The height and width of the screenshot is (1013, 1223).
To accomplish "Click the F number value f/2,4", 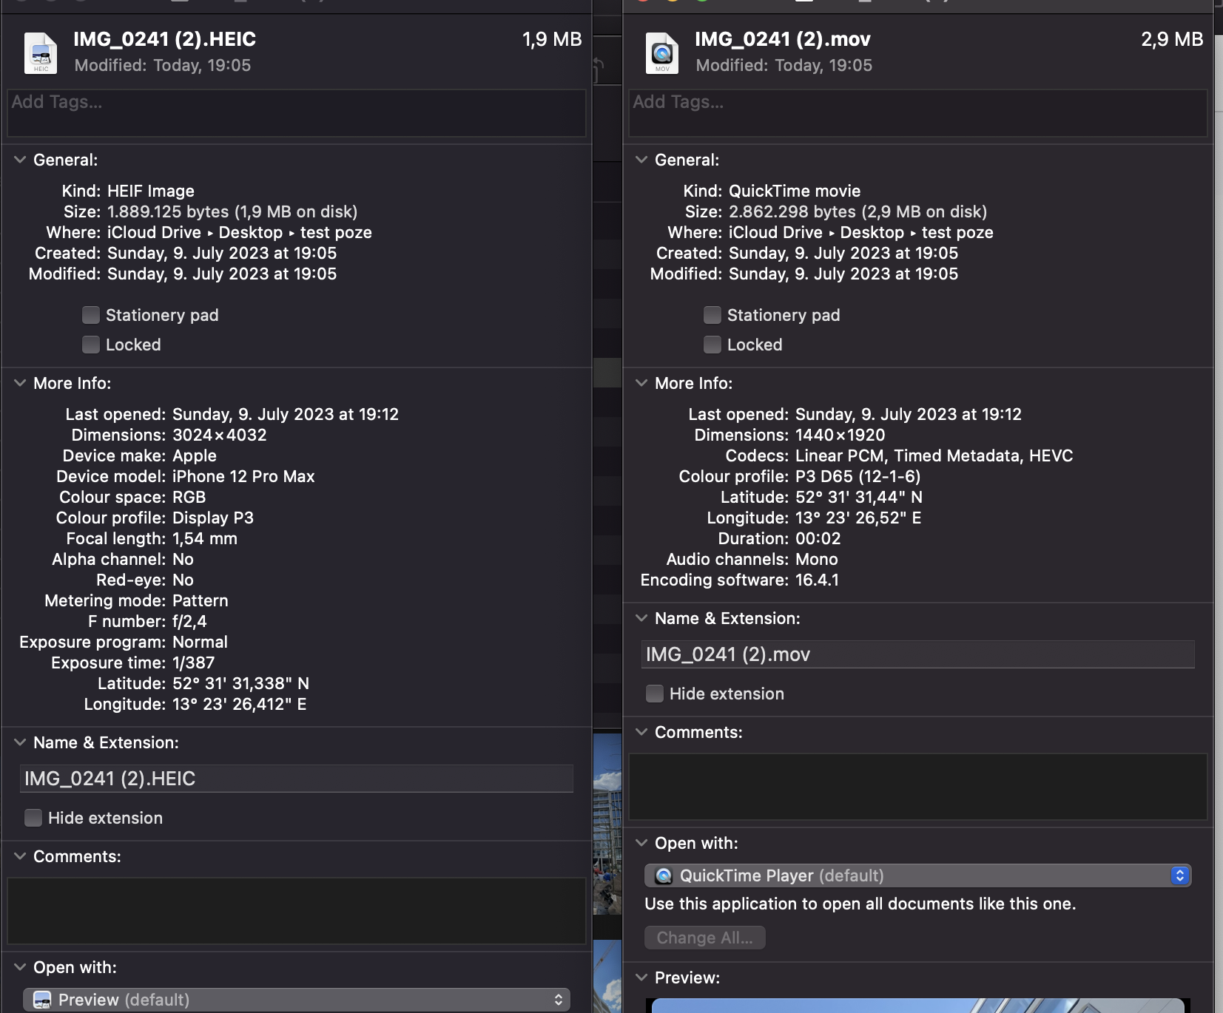I will tap(189, 621).
